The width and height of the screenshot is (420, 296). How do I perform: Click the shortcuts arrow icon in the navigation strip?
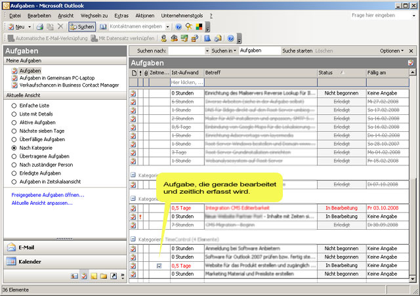113,277
